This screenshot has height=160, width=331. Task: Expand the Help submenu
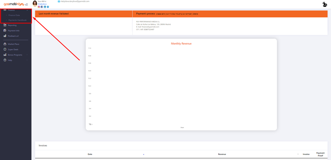pyautogui.click(x=27, y=60)
